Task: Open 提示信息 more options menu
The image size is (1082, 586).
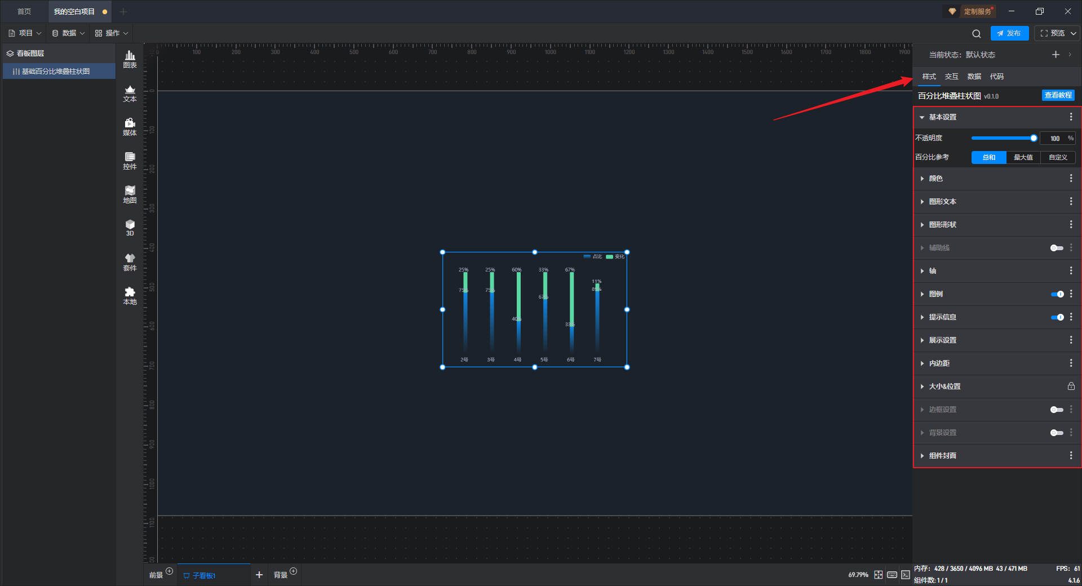Action: coord(1071,317)
